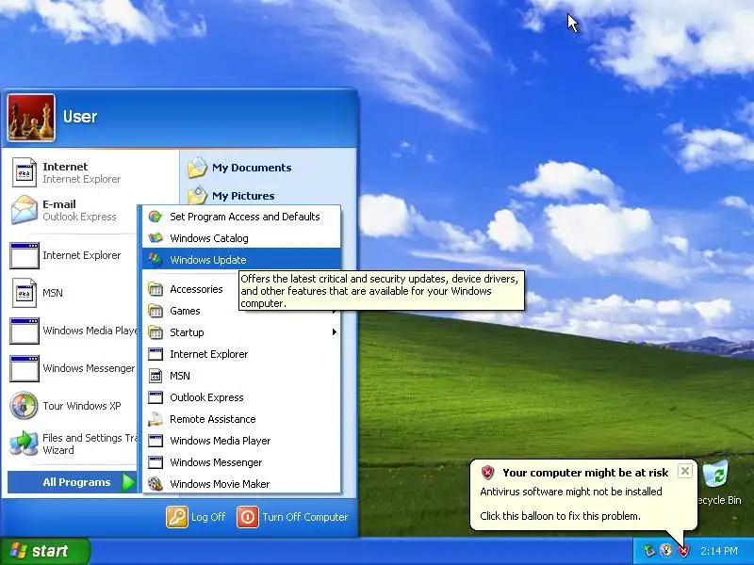Launch MSN from All Programs list
Viewport: 754px width, 565px height.
click(241, 376)
